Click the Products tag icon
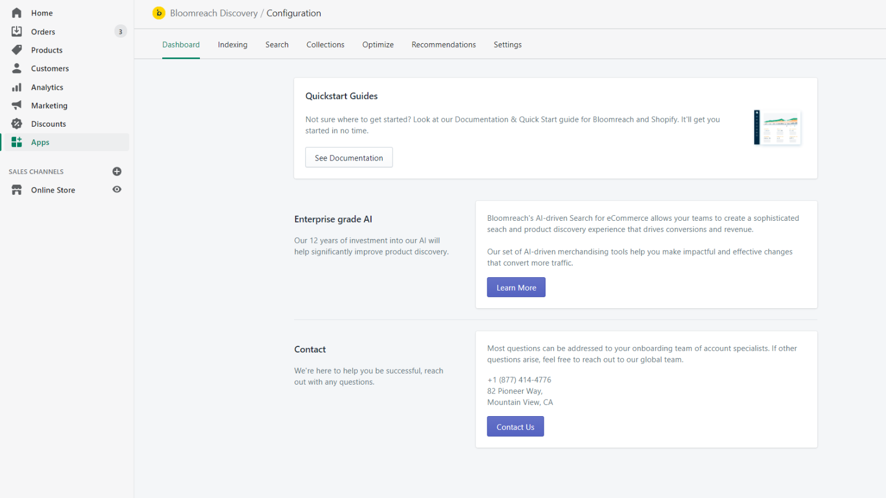The height and width of the screenshot is (498, 886). (17, 50)
